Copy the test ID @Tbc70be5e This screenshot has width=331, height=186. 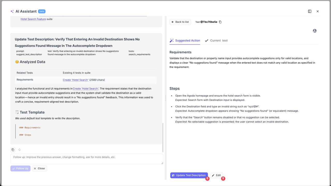(x=220, y=22)
